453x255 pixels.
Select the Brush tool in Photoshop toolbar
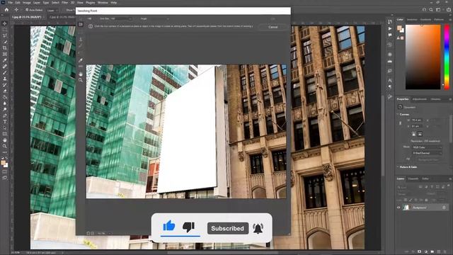[x=5, y=72]
